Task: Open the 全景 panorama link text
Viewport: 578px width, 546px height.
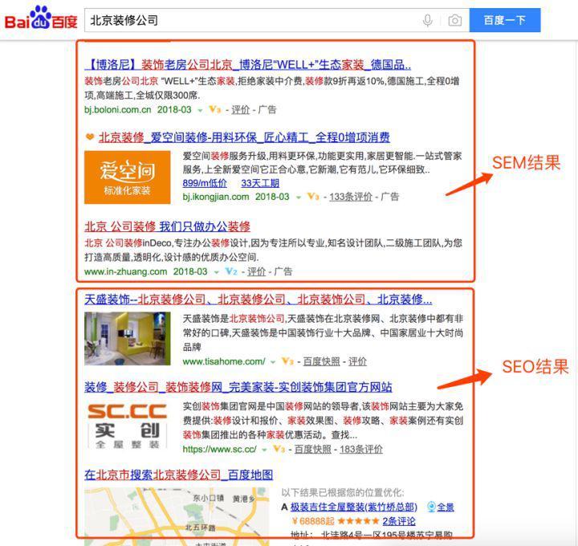Action: (x=446, y=507)
